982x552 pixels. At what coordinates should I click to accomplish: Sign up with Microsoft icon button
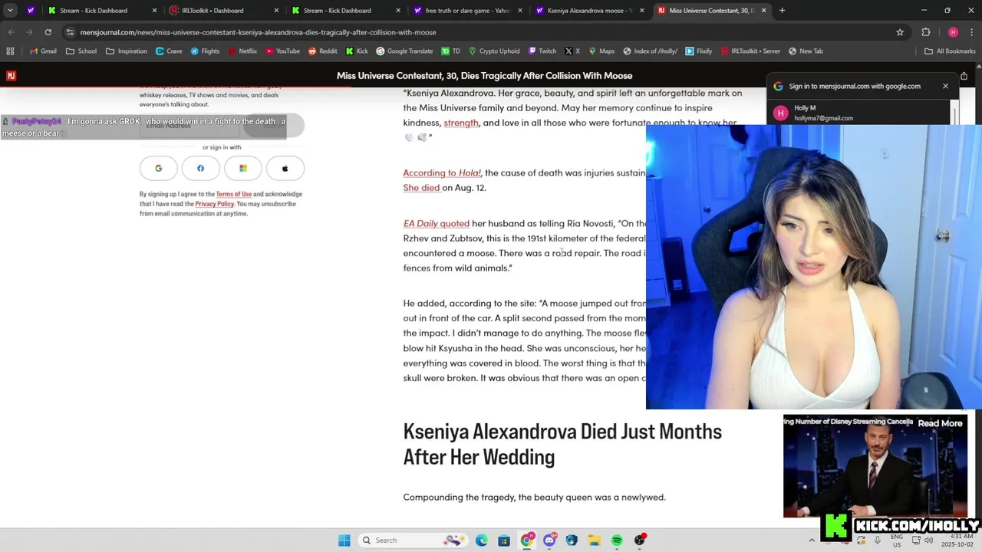243,169
